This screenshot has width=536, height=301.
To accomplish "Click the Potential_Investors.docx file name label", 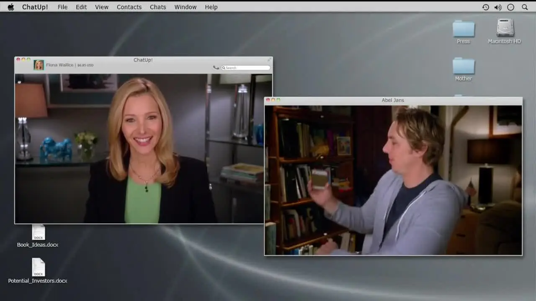I will point(38,281).
